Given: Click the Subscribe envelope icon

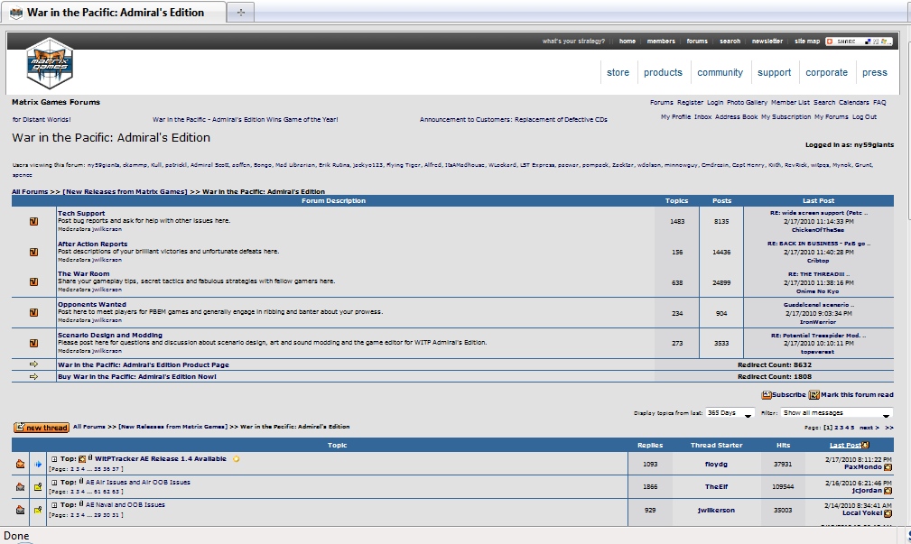Looking at the screenshot, I should click(767, 395).
